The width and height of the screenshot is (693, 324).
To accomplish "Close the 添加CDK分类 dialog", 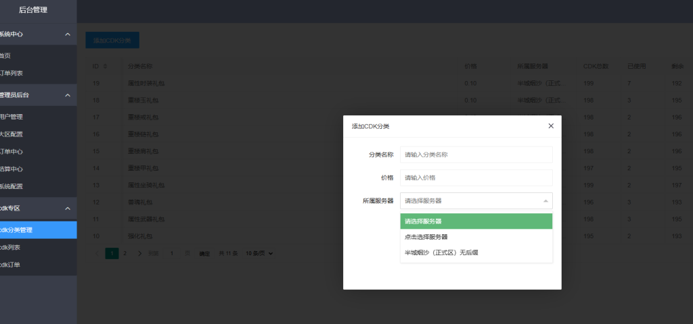I will [x=550, y=126].
